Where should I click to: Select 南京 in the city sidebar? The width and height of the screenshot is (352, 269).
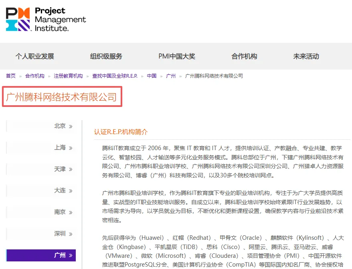41,212
